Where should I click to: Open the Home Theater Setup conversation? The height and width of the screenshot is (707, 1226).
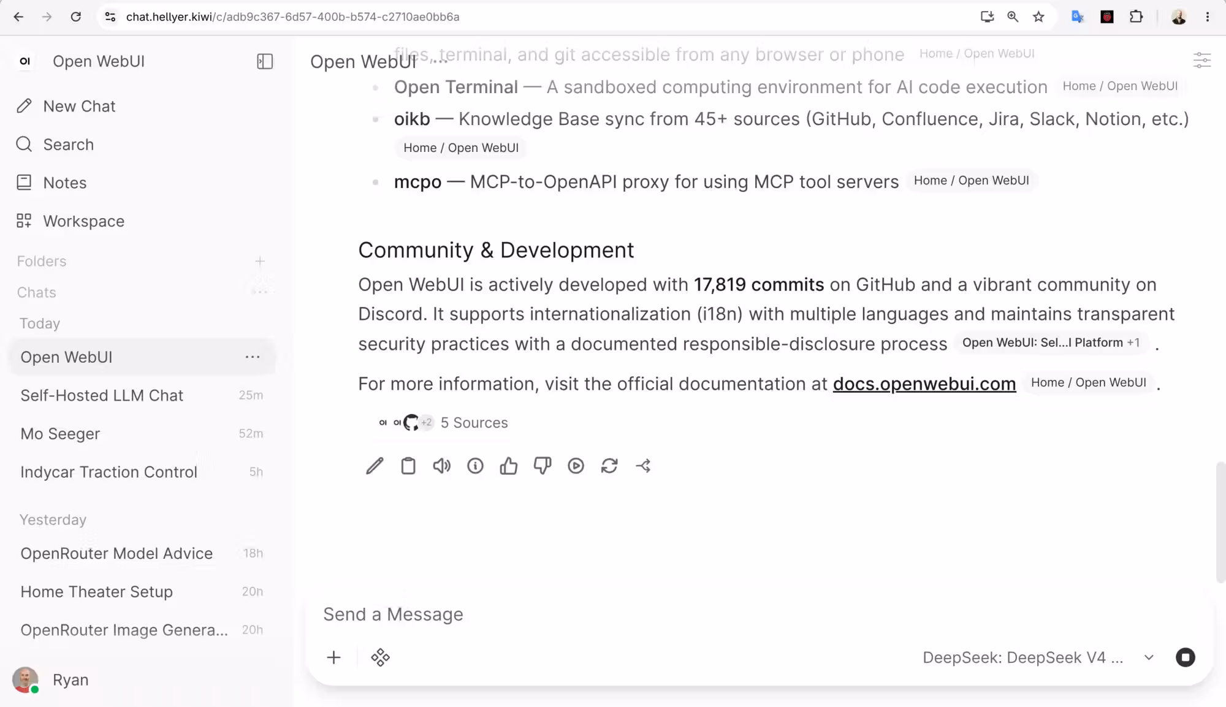[x=142, y=592]
